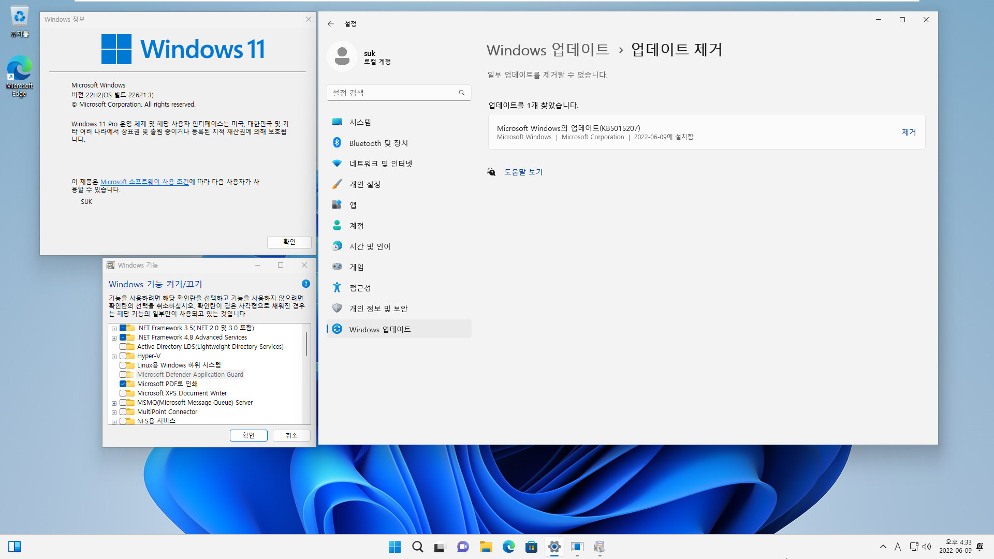Image resolution: width=994 pixels, height=559 pixels.
Task: Click the blue help question mark in Windows 기능
Action: tap(306, 284)
